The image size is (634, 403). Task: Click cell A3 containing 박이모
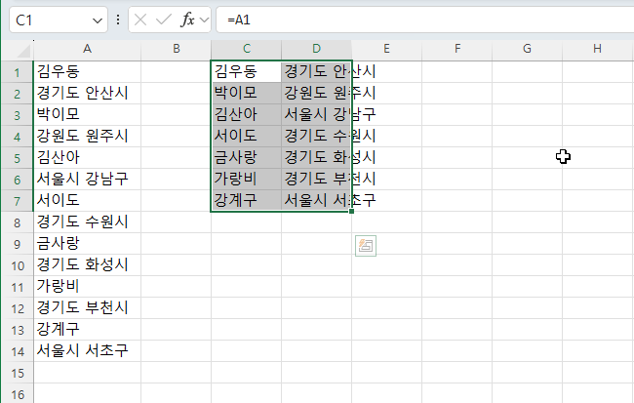(88, 115)
